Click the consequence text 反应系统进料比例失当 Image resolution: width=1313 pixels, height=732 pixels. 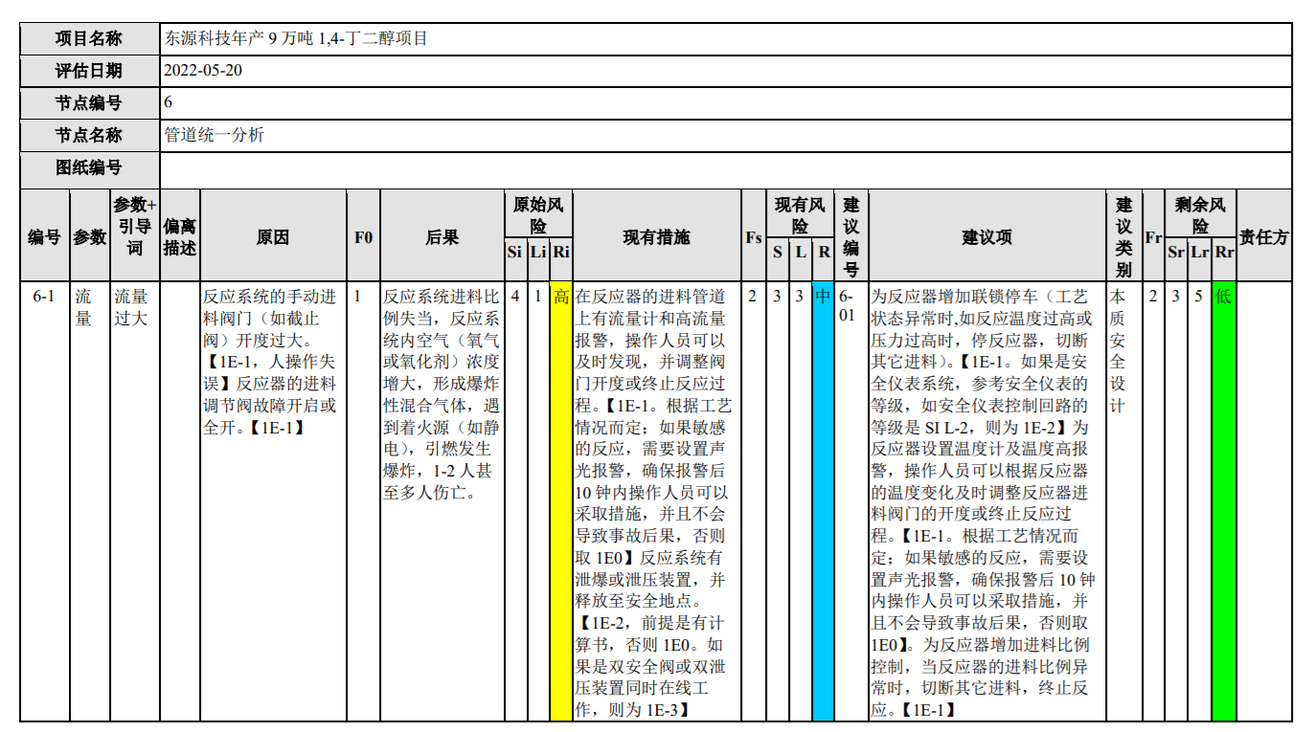(x=441, y=306)
